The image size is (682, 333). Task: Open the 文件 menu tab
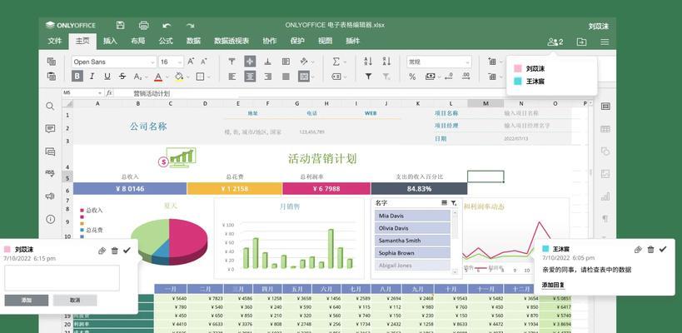(x=55, y=41)
